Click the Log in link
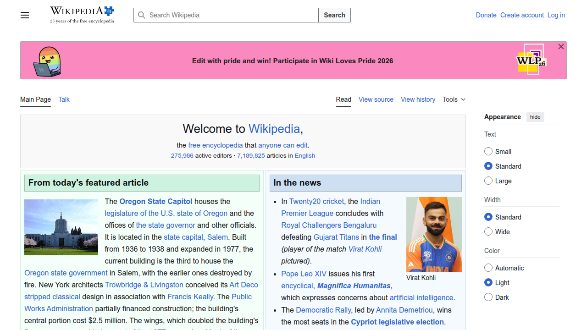The height and width of the screenshot is (330, 587). point(556,15)
